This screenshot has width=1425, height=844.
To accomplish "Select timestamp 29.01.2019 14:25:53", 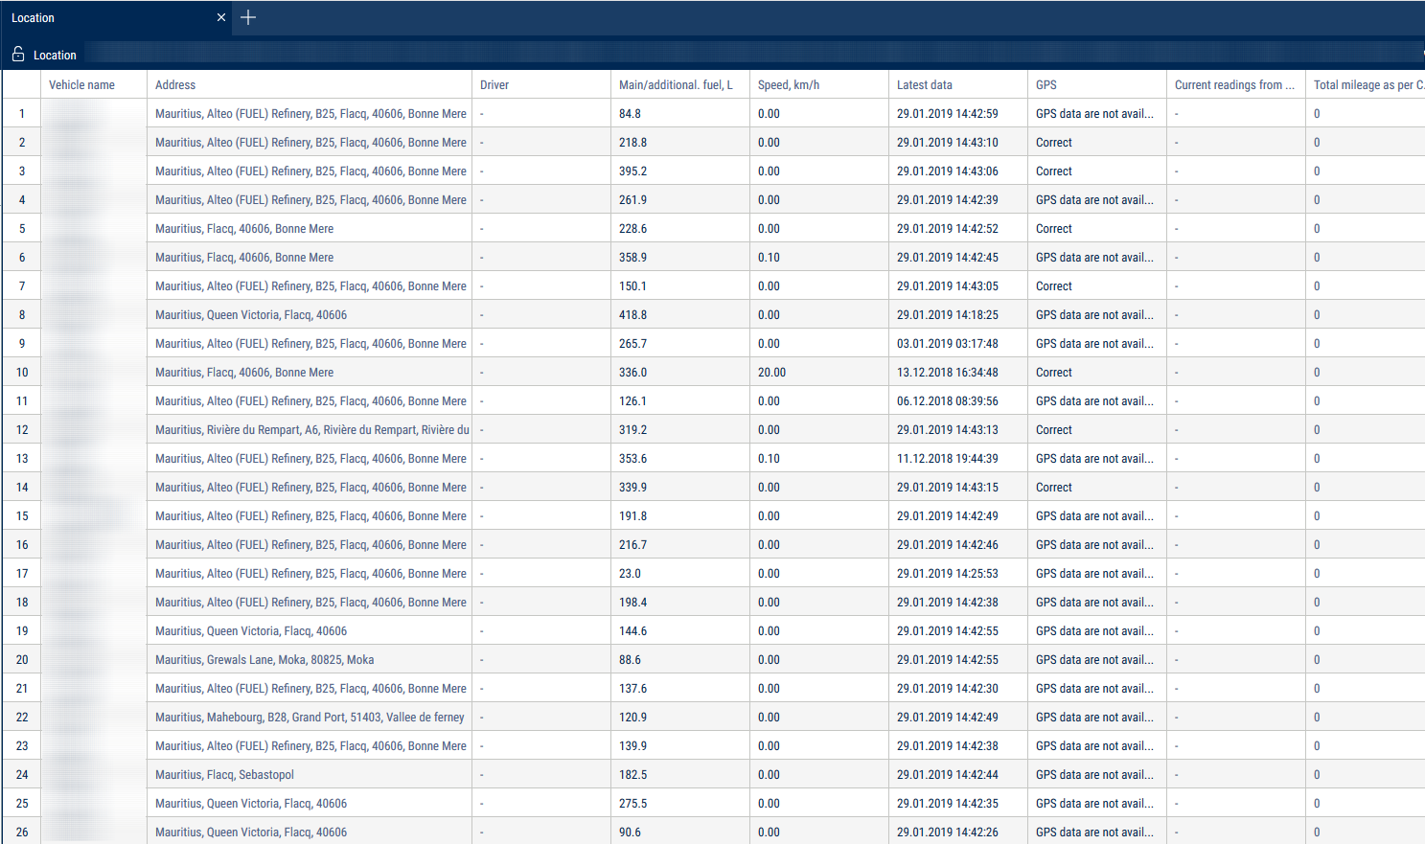I will click(948, 574).
